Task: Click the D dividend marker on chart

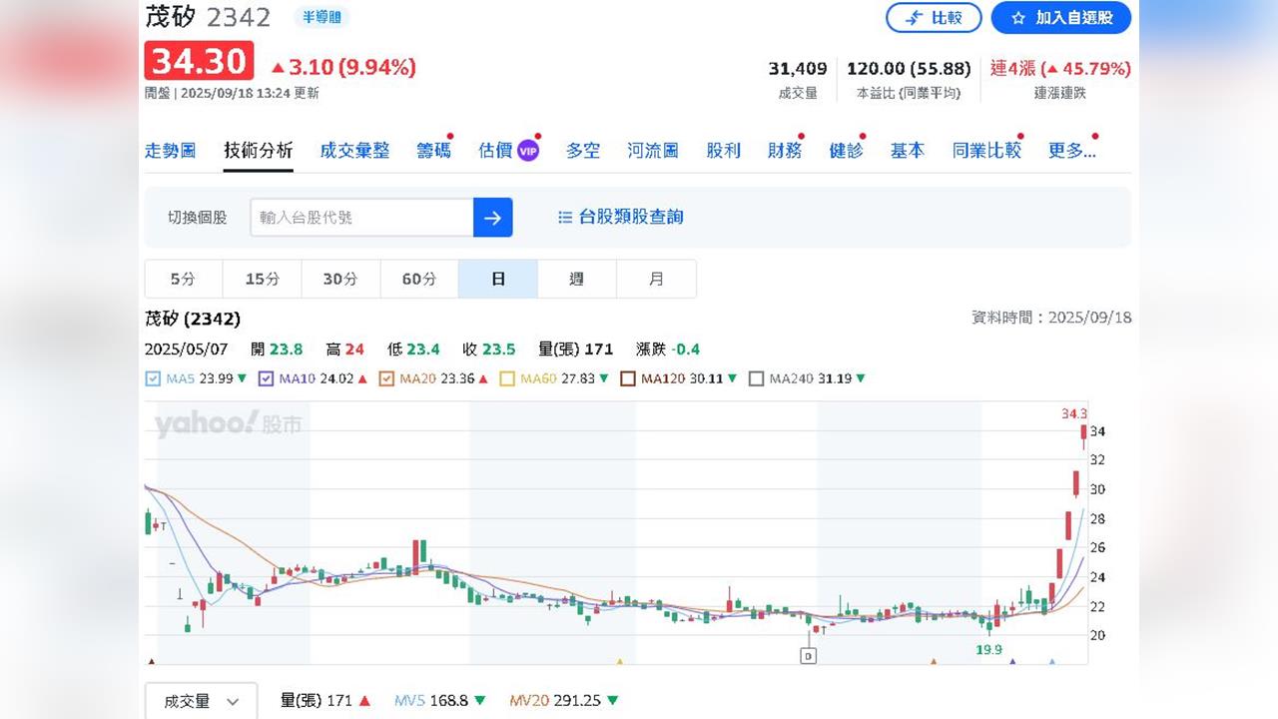Action: point(808,655)
